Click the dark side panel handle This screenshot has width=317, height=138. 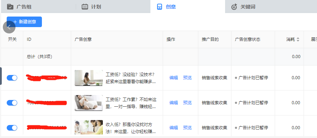point(1,76)
